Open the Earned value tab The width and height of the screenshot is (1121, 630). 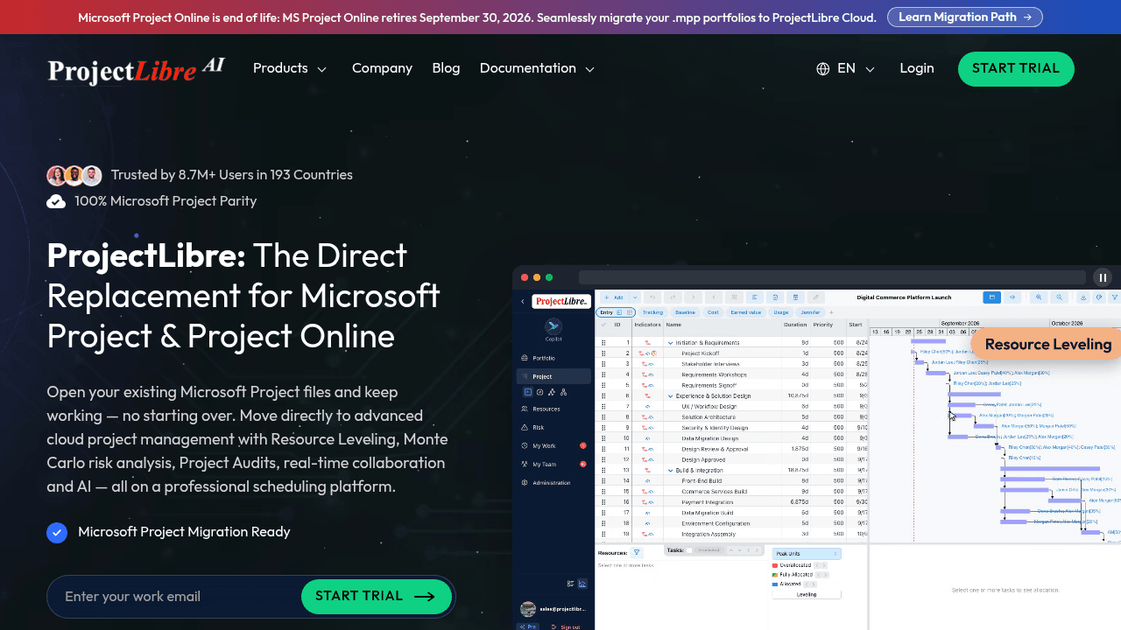tap(745, 312)
